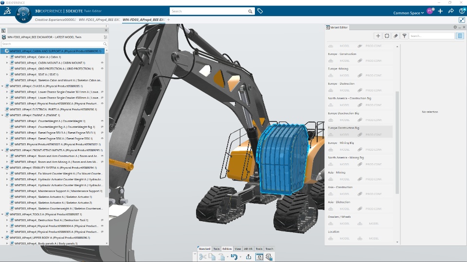
Task: Click the Undo arrow
Action: (234, 257)
